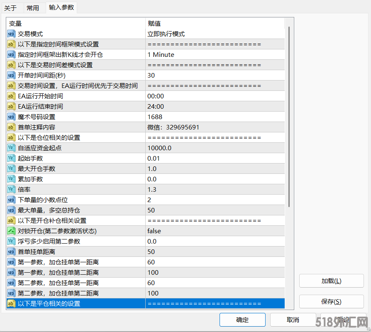371x332 pixels.
Task: Click the integer icon beside 首单挂单距离
Action: click(x=12, y=252)
